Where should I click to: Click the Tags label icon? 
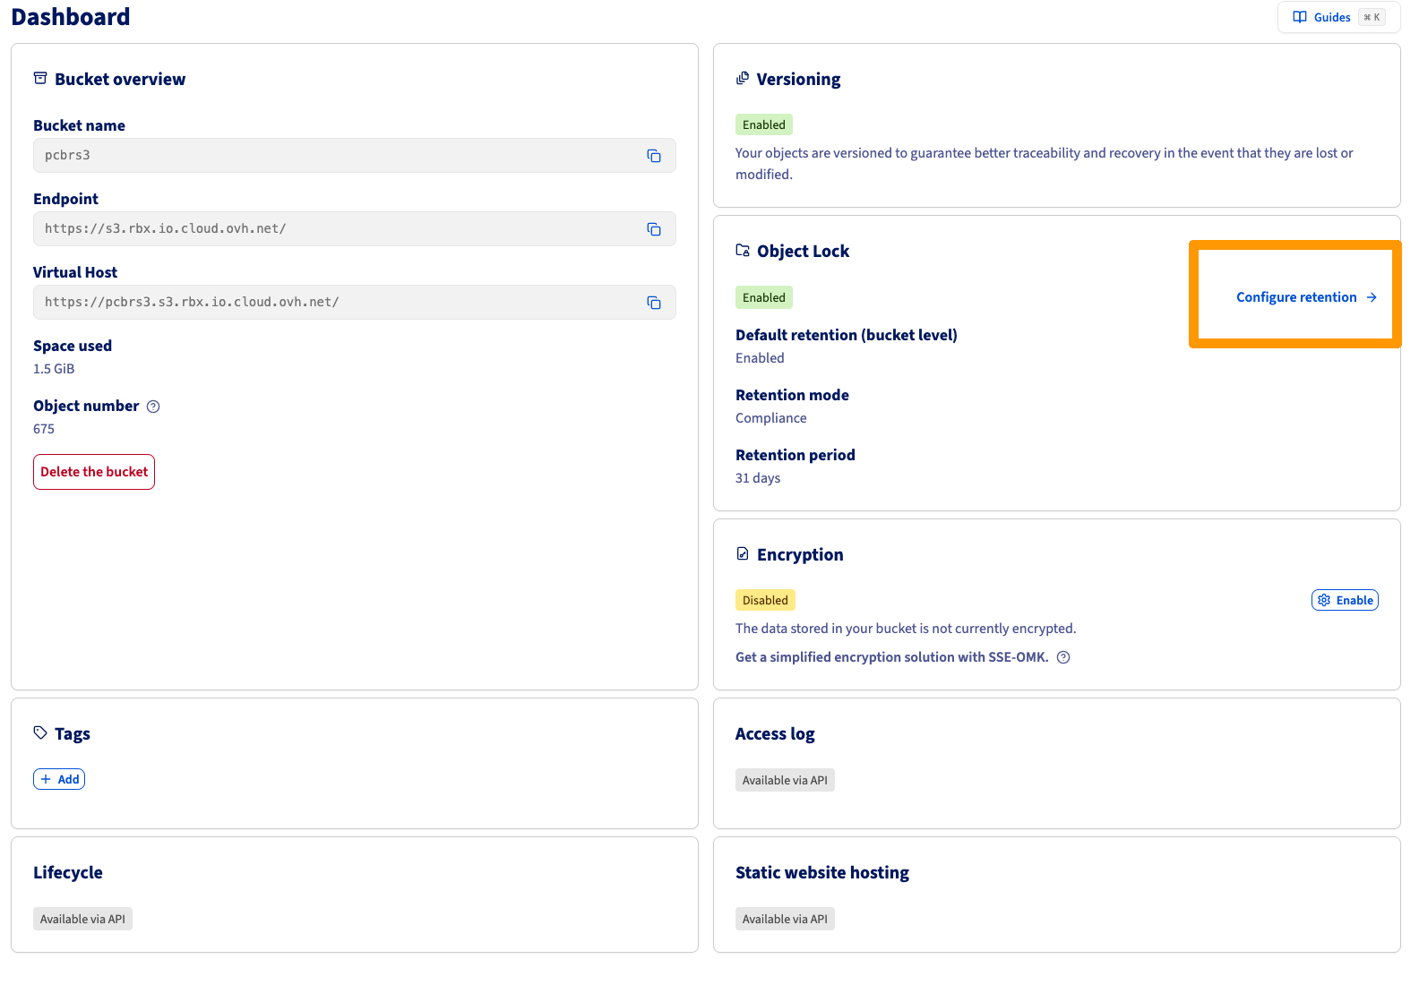[40, 733]
